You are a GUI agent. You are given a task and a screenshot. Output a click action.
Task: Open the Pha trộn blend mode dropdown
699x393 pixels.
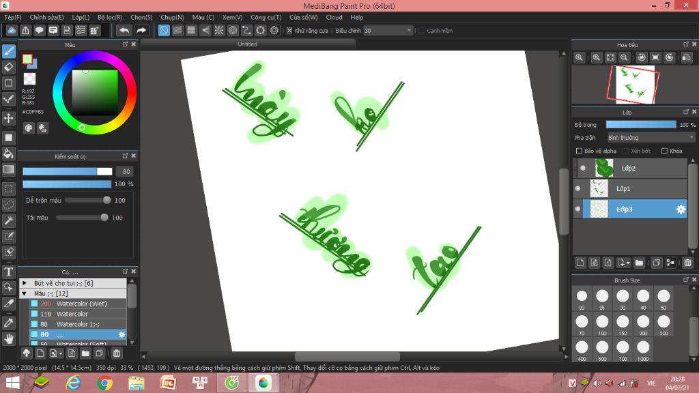click(x=651, y=138)
